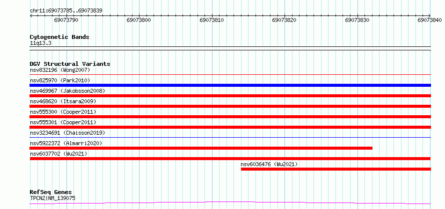Click the magenta TPCN2 gene line
Image resolution: width=445 pixels, height=209 pixels.
[x=230, y=203]
